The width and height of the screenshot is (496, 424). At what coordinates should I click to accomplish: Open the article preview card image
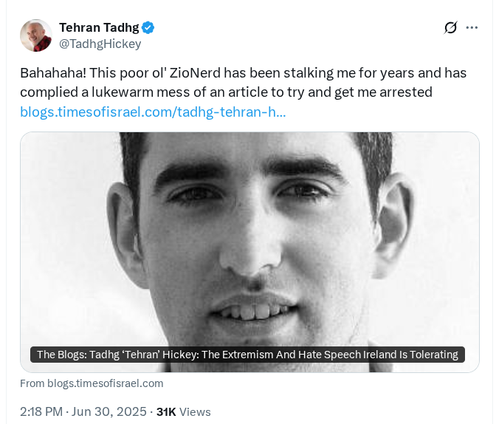[x=249, y=252]
